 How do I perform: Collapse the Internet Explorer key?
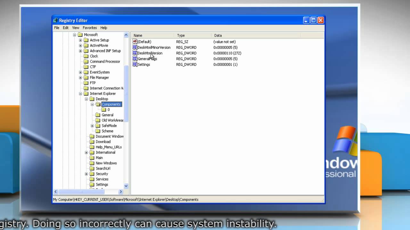point(80,94)
